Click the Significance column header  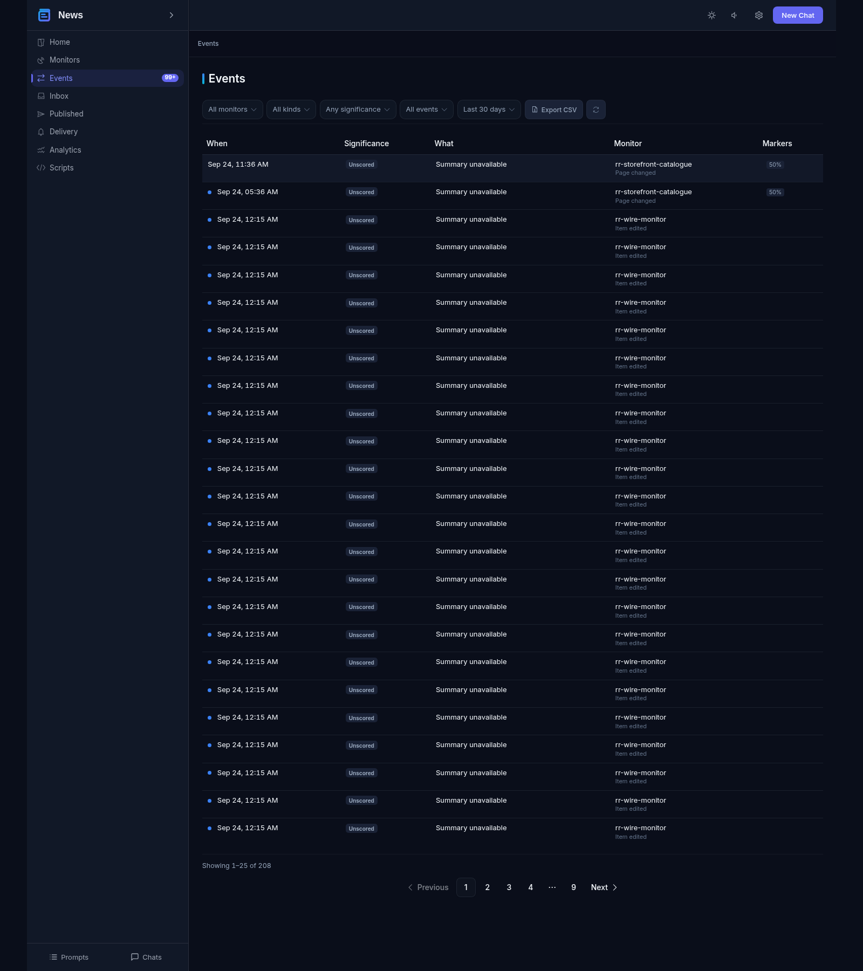tap(366, 143)
